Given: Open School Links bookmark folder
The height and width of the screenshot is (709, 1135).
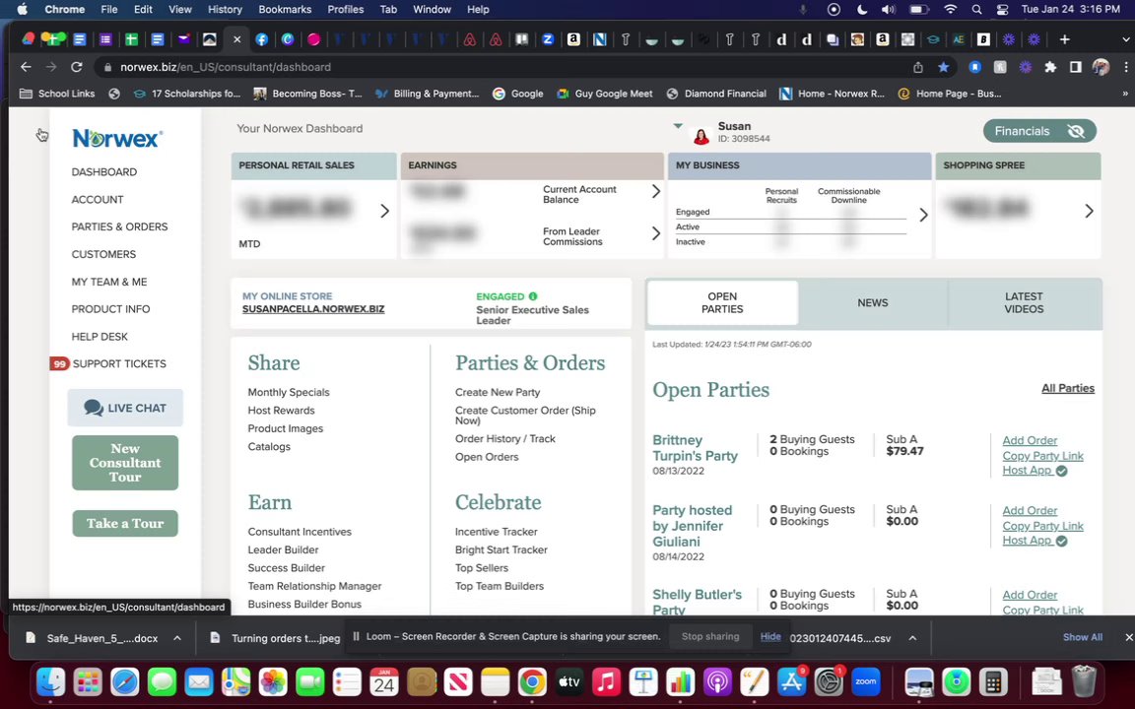Looking at the screenshot, I should click(57, 94).
